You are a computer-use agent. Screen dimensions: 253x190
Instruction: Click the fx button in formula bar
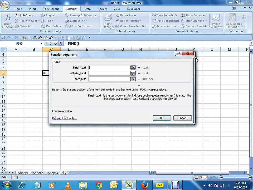(x=61, y=44)
